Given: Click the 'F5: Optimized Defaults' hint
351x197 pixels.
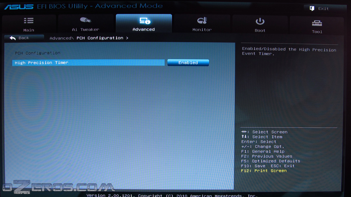Looking at the screenshot, I should coord(271,161).
